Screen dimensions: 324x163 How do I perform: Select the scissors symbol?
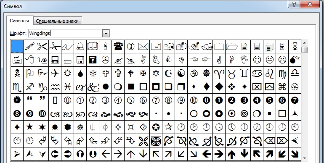[42, 47]
